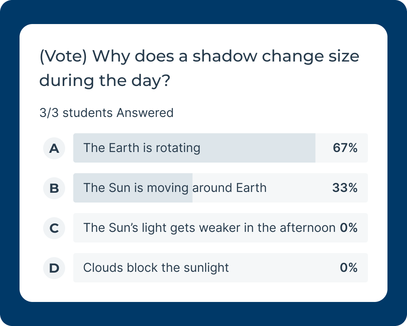Select the C badge beside weaker light answer

(x=54, y=228)
